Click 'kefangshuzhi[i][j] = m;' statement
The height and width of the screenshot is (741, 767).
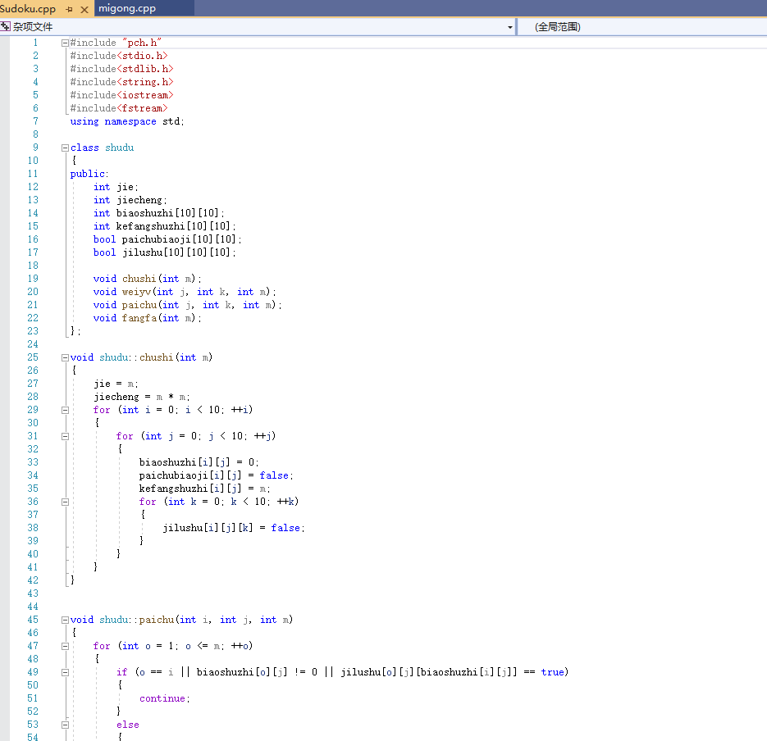tap(204, 489)
